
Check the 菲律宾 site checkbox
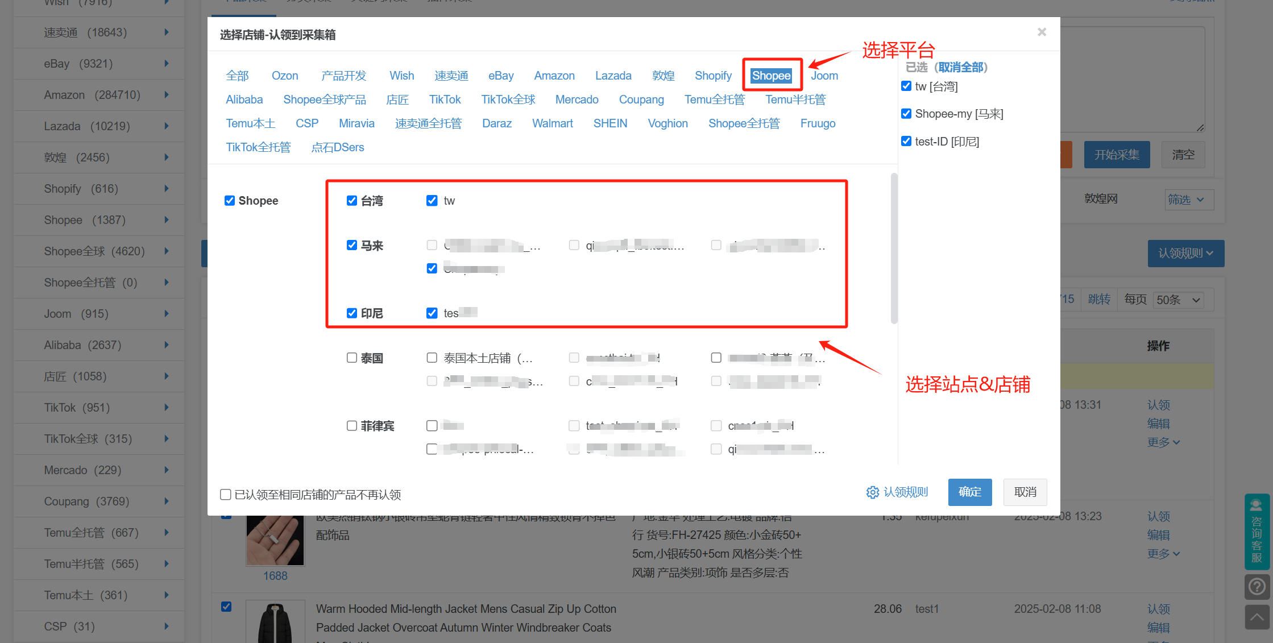[352, 426]
